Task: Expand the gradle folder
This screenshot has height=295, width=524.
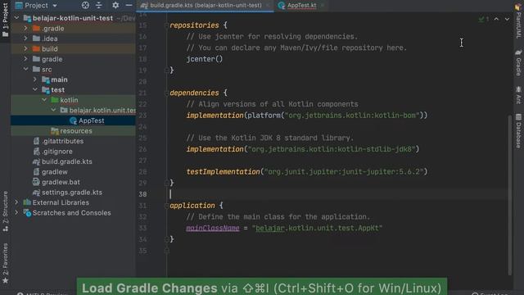Action: (25, 59)
